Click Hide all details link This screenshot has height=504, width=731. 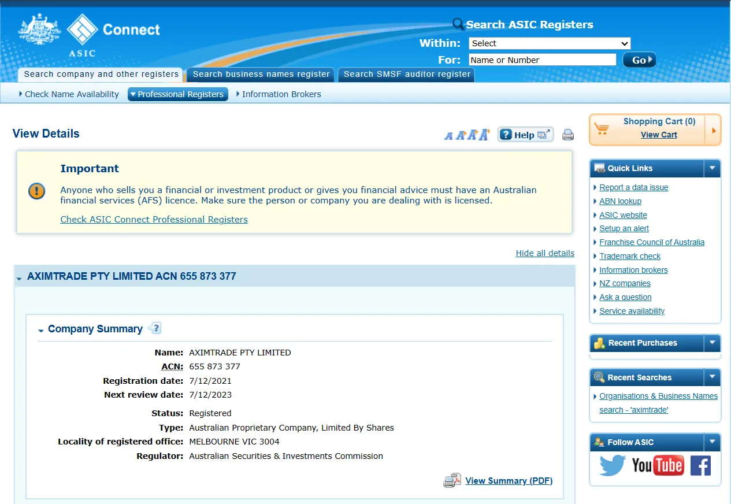tap(545, 253)
